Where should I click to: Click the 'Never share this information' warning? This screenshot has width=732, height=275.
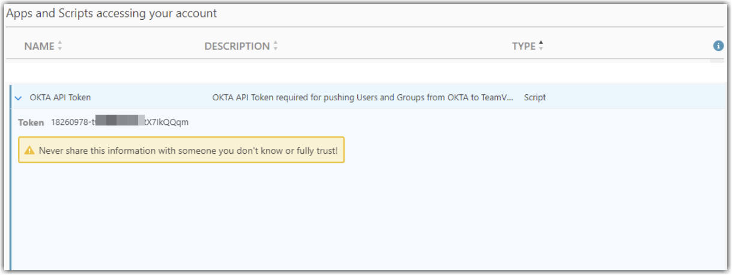188,150
